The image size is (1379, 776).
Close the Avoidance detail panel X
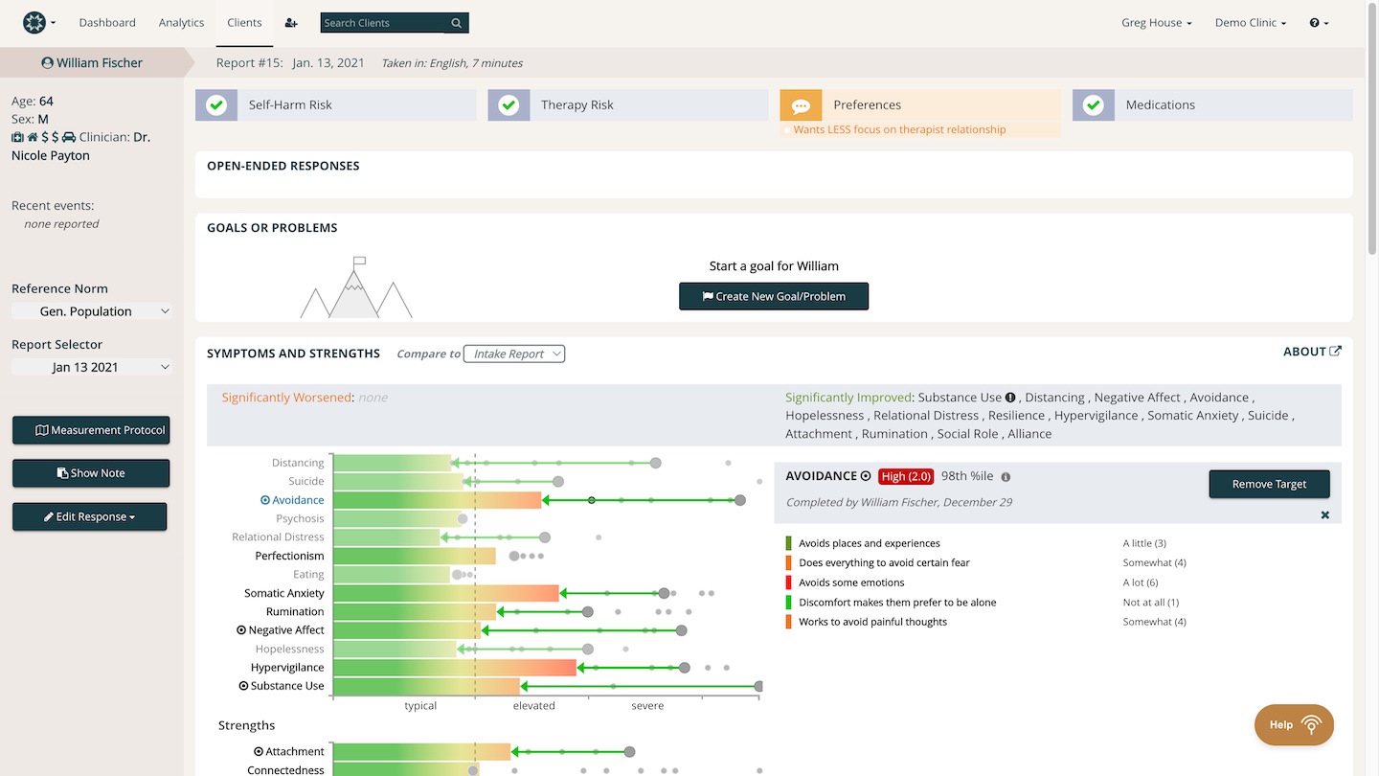click(x=1325, y=515)
